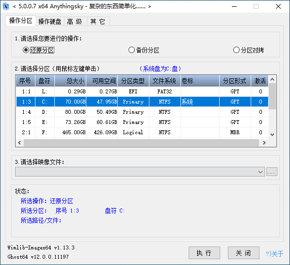Select the 分区对拷 radio button
This screenshot has height=265, width=290.
click(248, 50)
